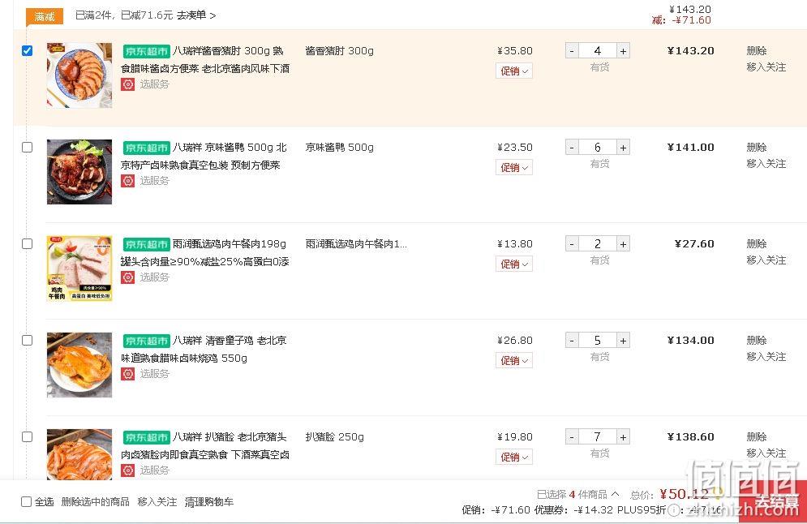Move 清香童子鸡 to 移入关注

(766, 357)
